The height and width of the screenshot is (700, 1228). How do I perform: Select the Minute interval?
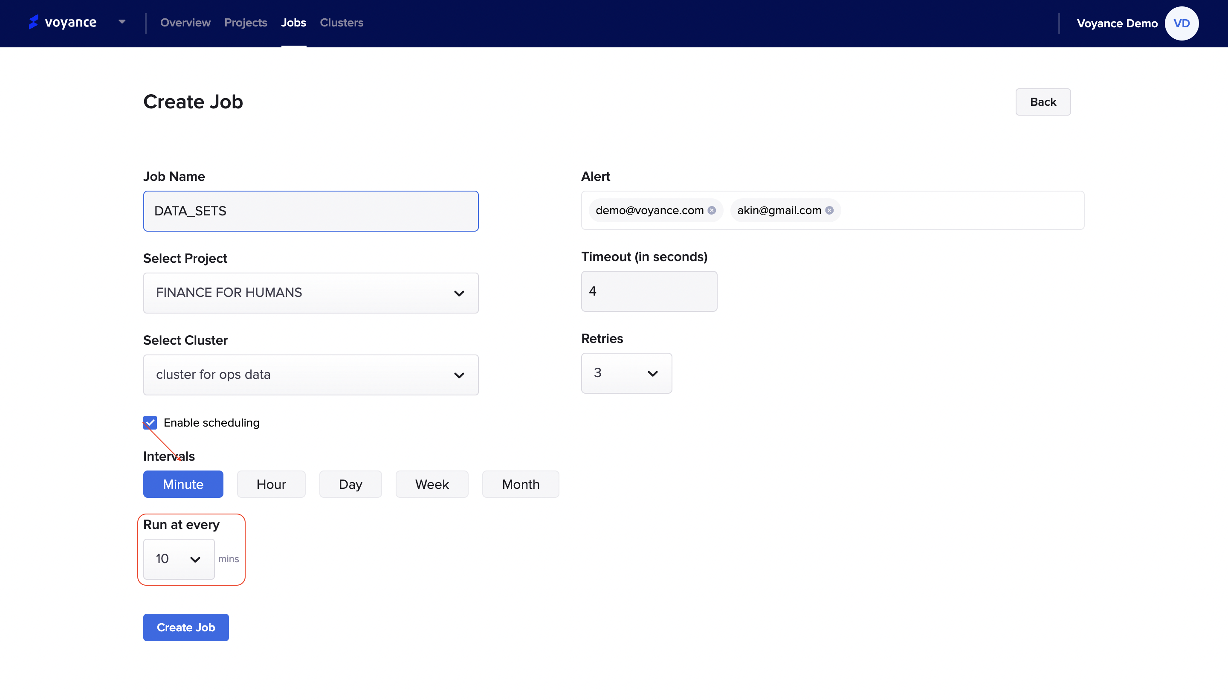tap(183, 484)
